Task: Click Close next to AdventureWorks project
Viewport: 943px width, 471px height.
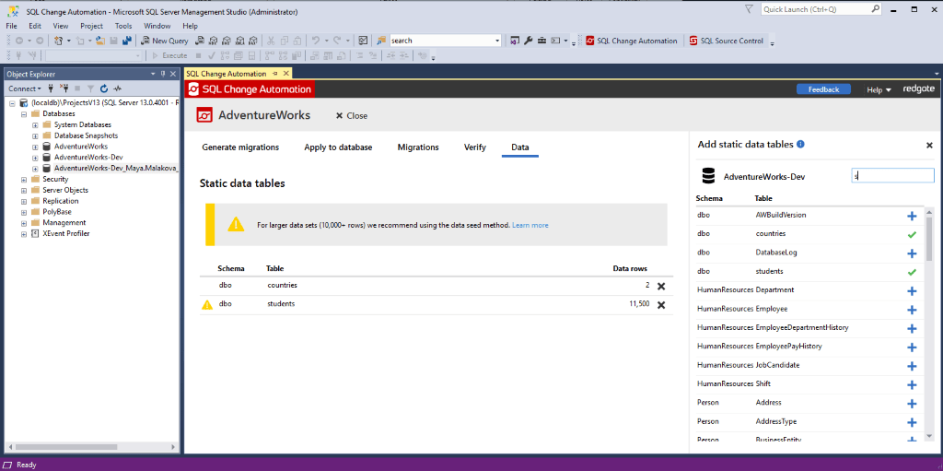Action: (352, 115)
